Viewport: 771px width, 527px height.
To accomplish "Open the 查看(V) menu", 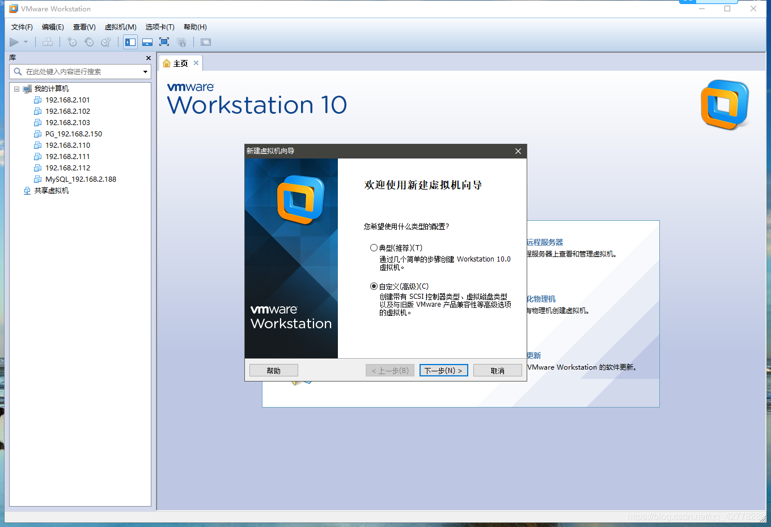I will pyautogui.click(x=84, y=27).
